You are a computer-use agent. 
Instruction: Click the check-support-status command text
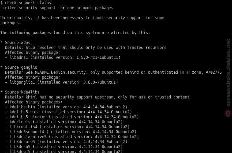pos(28,3)
